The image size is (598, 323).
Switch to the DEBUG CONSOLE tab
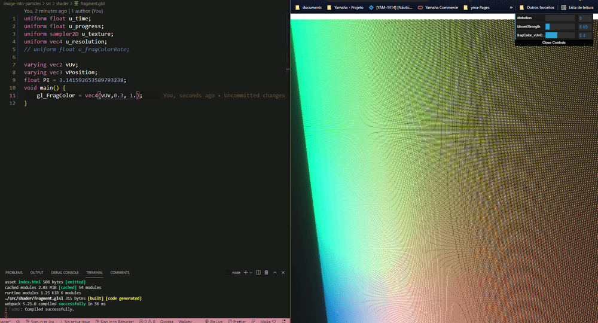[x=65, y=272]
